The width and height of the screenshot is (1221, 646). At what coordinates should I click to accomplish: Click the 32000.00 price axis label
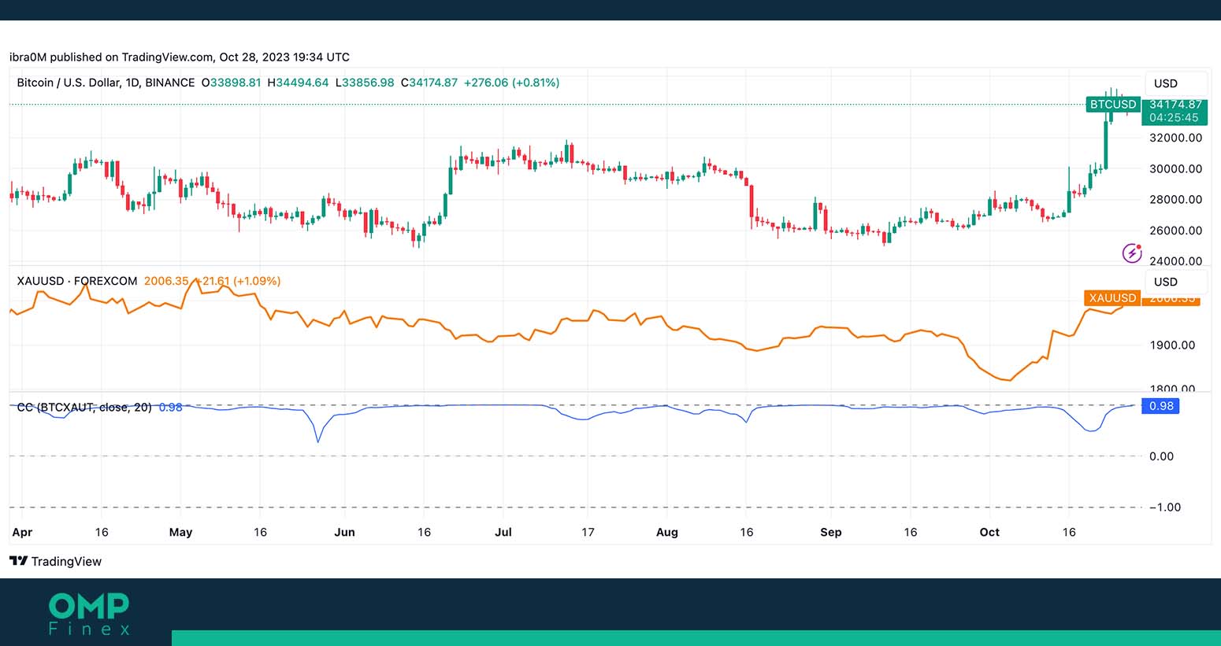click(x=1175, y=138)
